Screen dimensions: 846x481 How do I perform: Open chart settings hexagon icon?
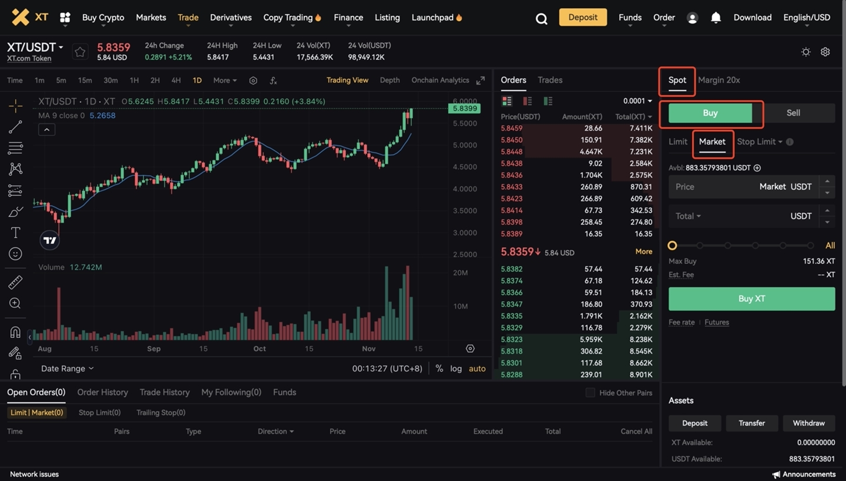253,80
